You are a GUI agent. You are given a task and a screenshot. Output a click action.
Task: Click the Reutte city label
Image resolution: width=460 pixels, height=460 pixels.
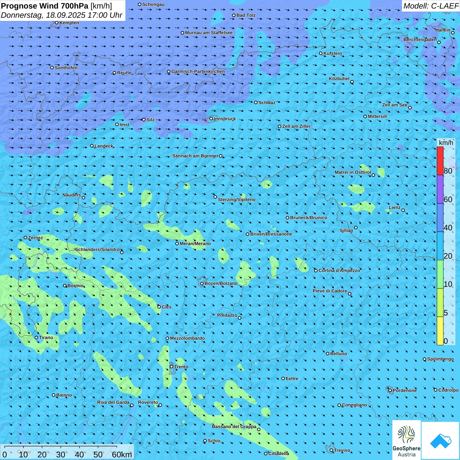[124, 73]
